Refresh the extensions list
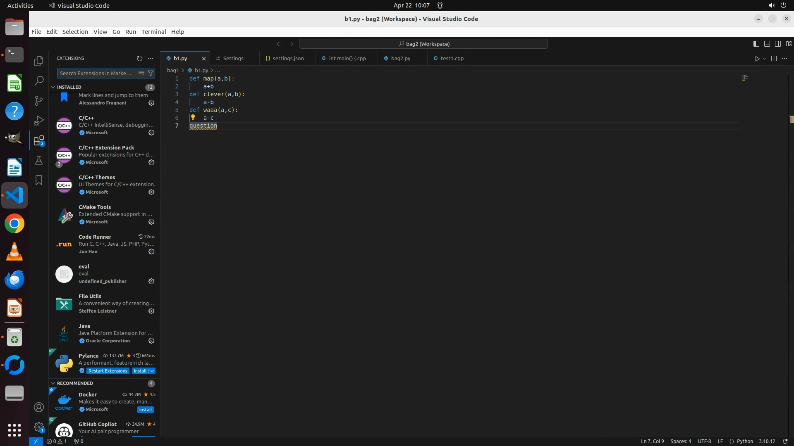 pos(139,59)
